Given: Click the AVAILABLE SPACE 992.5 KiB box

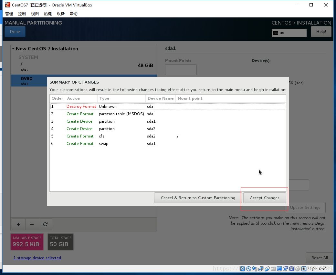Looking at the screenshot, I should pos(27,242).
